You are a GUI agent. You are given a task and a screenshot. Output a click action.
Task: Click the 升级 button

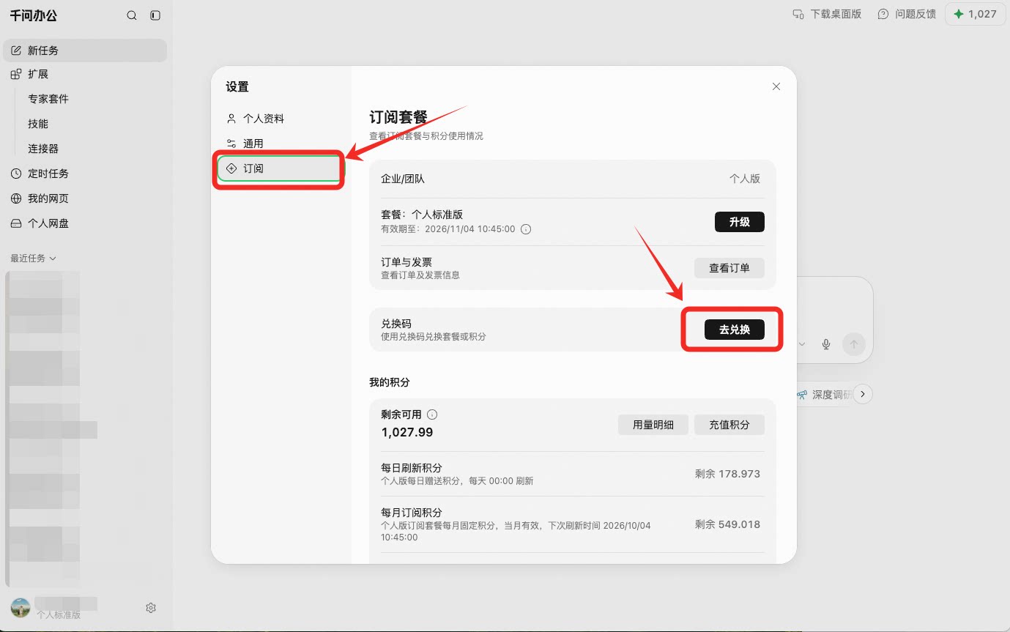[740, 222]
